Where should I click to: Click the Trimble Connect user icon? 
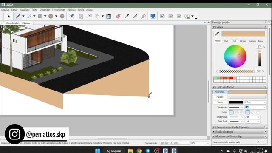point(187,16)
